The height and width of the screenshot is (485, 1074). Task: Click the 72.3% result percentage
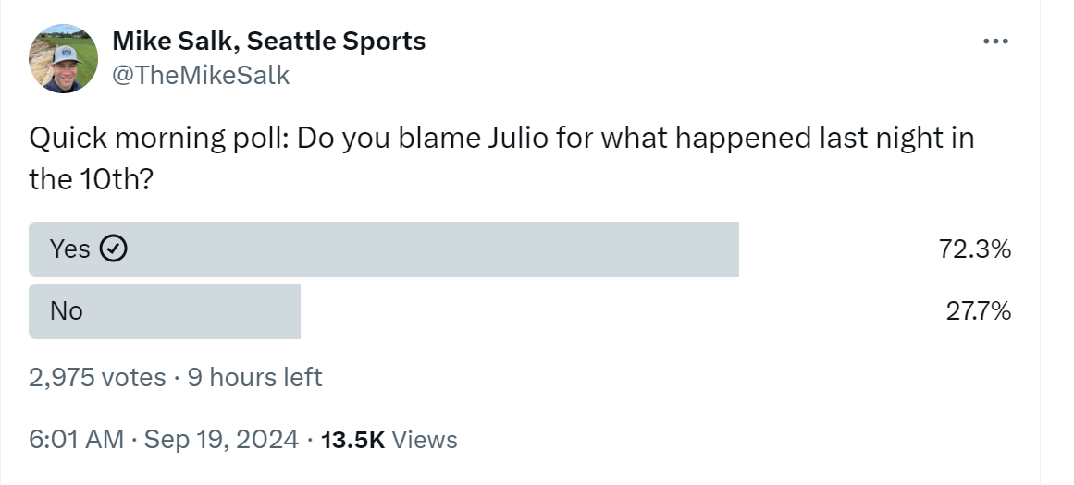point(975,249)
